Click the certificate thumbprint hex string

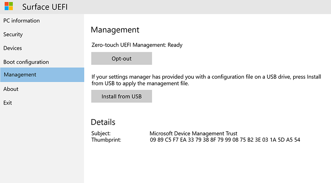click(x=225, y=140)
